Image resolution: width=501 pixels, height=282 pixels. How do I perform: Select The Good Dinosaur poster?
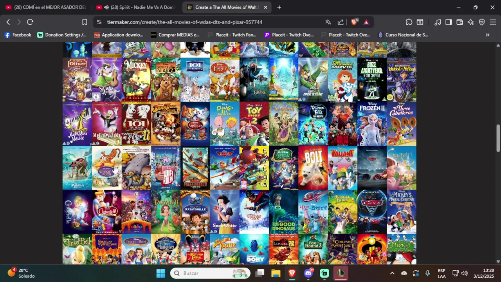tap(284, 212)
